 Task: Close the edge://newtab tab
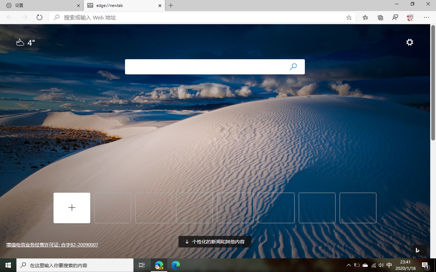[160, 6]
